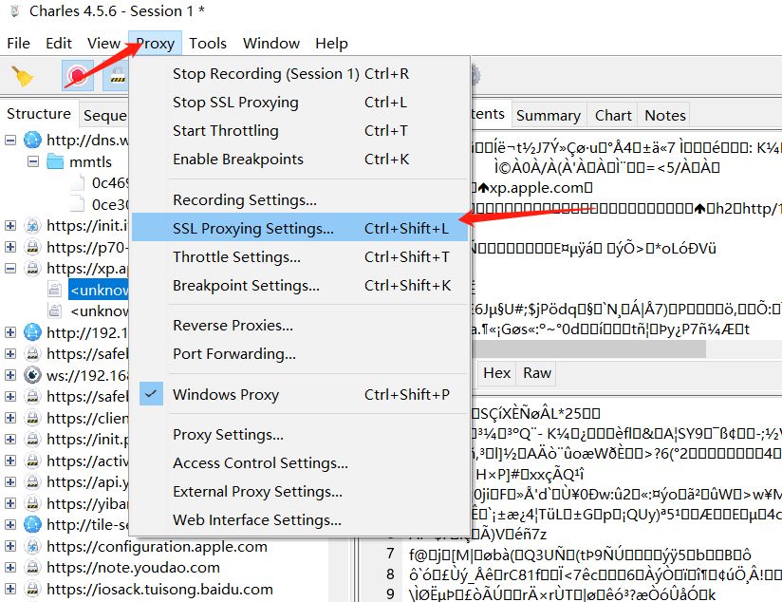Click the mmtls folder icon
The width and height of the screenshot is (782, 602).
[x=55, y=161]
